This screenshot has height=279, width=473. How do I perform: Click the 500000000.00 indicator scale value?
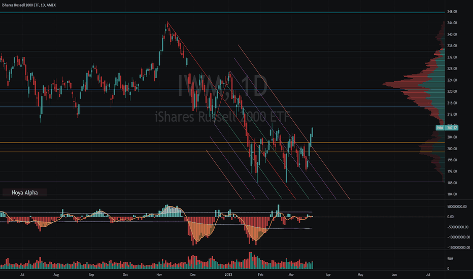pos(457,206)
